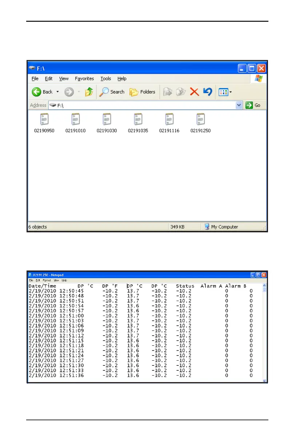The image size is (288, 445).
Task: Click the Status column header in Notepad
Action: click(185, 286)
